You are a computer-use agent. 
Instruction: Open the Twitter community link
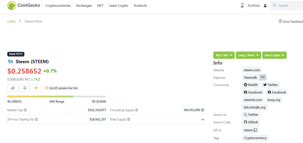pyautogui.click(x=271, y=85)
